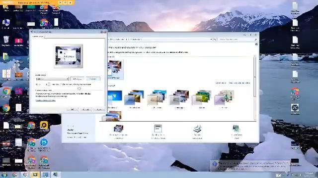Click the Personalization help icon
This screenshot has height=178, width=318.
coord(256,44)
